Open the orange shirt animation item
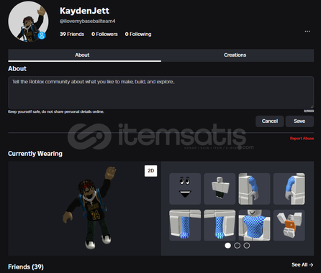The image size is (321, 273). click(x=289, y=225)
